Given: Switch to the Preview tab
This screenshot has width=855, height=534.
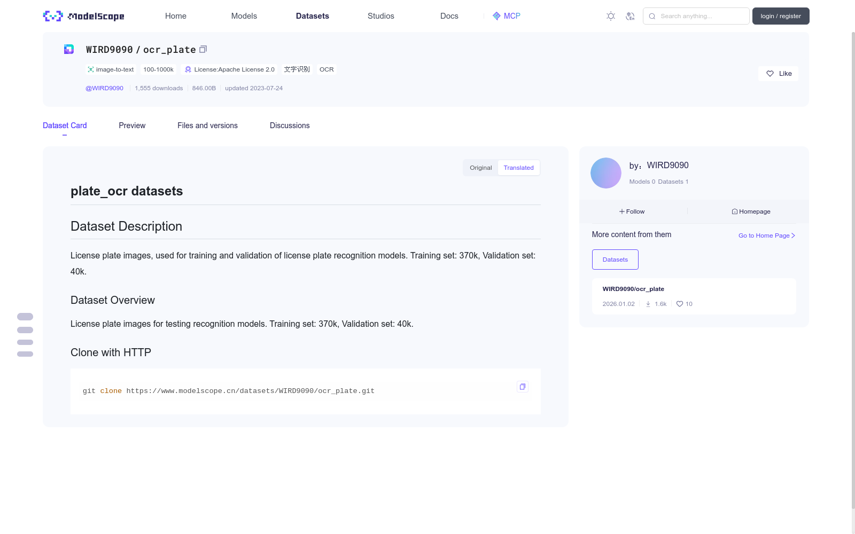Looking at the screenshot, I should click(132, 125).
